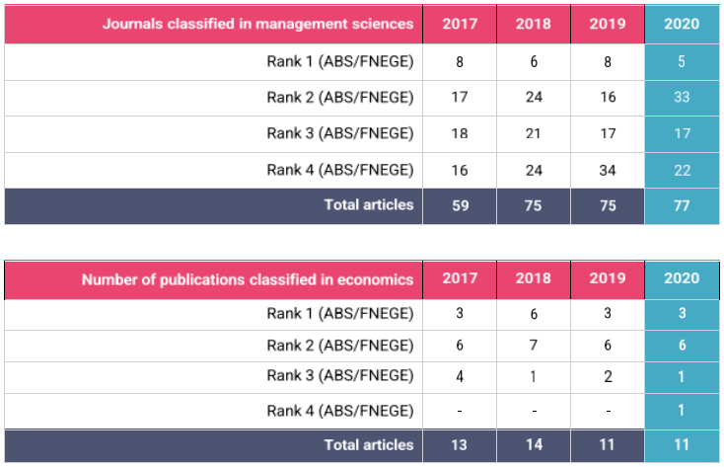Select the 2017 header in management sciences table
Screen dimensions: 724x467
460,24
